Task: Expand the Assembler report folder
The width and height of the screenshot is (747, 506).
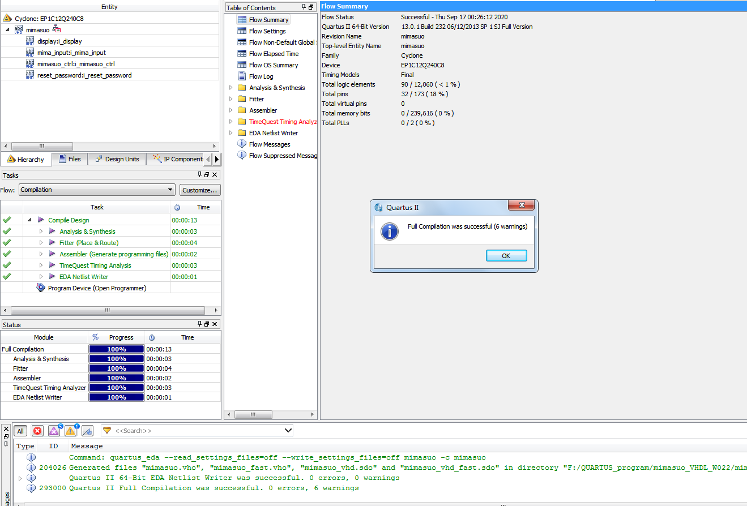Action: (x=230, y=110)
